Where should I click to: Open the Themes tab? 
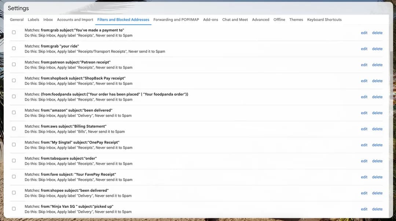pyautogui.click(x=296, y=19)
